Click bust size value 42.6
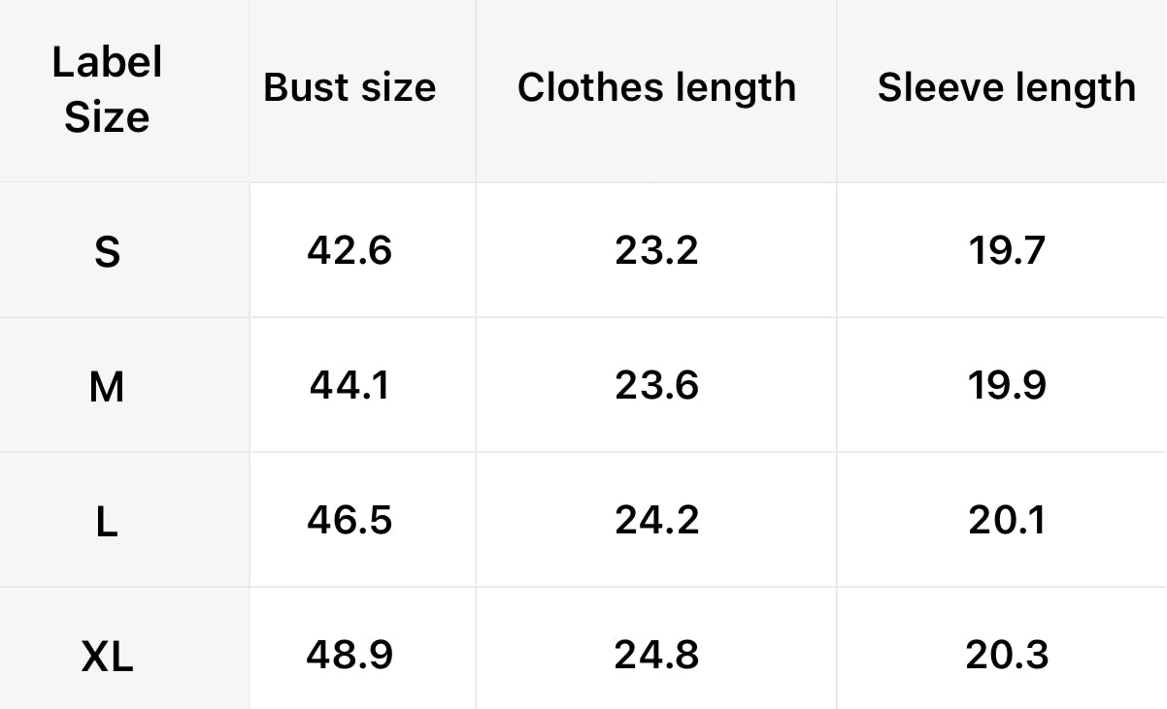The width and height of the screenshot is (1167, 709). click(350, 250)
